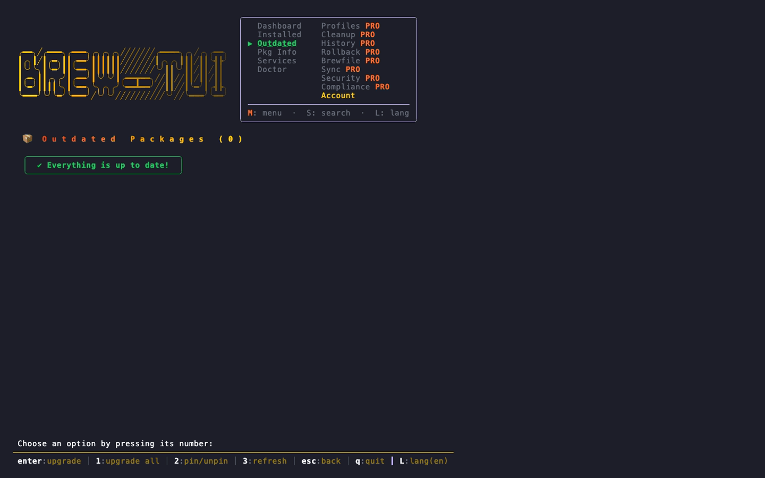Image resolution: width=765 pixels, height=478 pixels.
Task: Click the 'M: menu' hint
Action: pyautogui.click(x=265, y=113)
